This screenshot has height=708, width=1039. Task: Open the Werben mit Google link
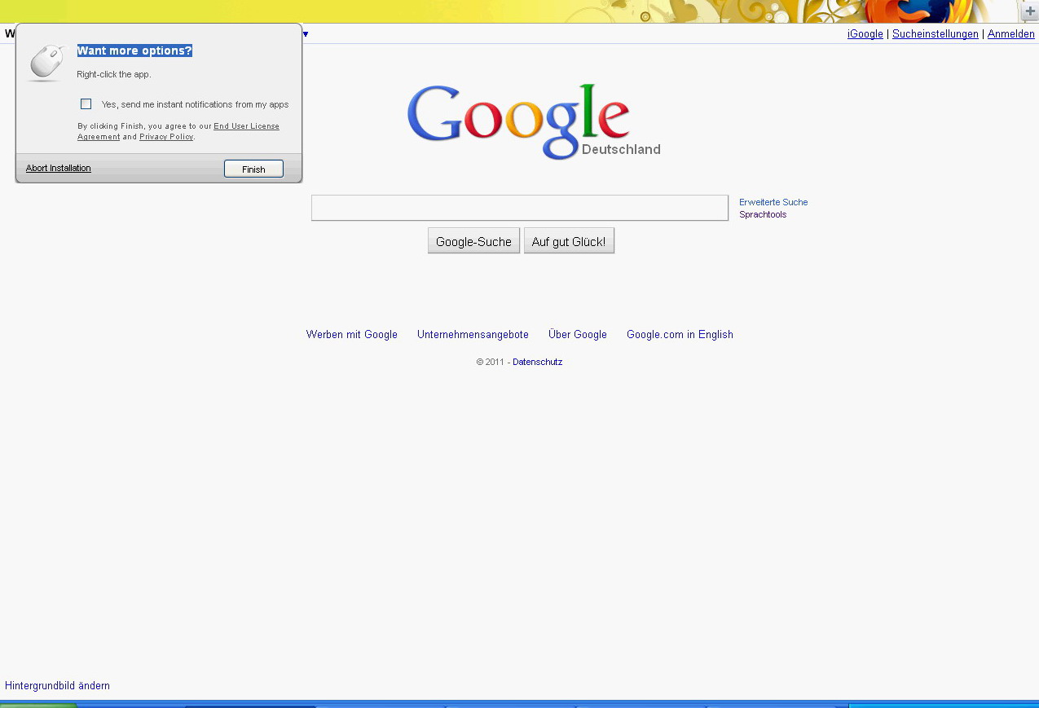pos(352,334)
